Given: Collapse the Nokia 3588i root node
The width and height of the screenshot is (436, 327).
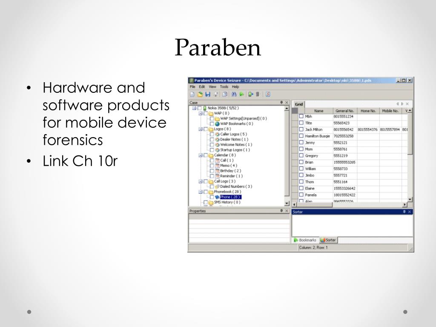Looking at the screenshot, I should [x=194, y=108].
